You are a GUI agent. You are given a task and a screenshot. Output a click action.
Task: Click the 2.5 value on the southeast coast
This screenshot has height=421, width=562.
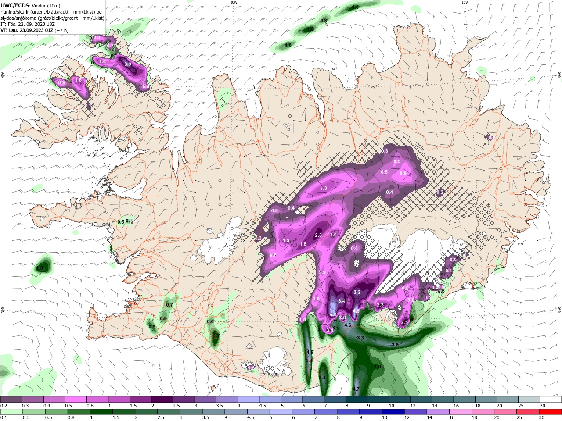point(404,322)
